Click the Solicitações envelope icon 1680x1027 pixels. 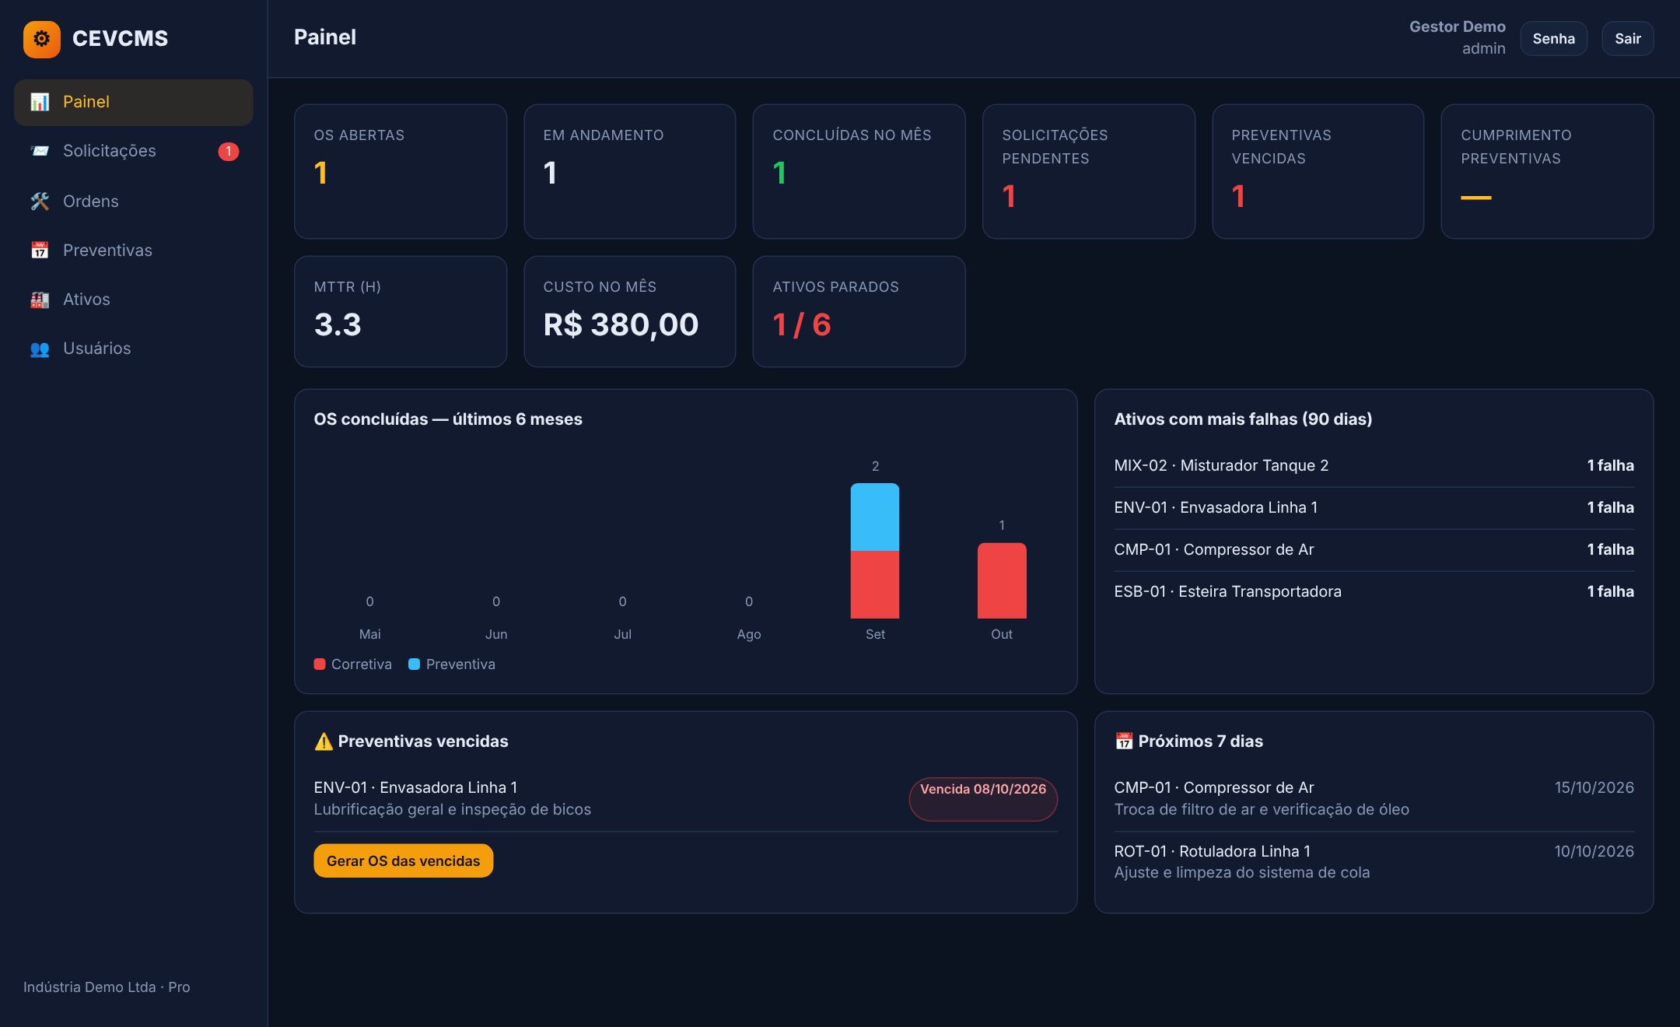click(x=40, y=151)
